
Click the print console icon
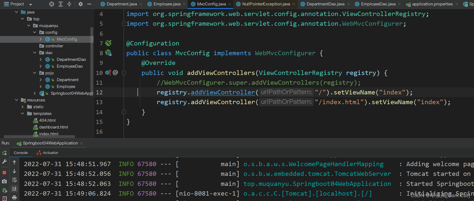pyautogui.click(x=14, y=197)
